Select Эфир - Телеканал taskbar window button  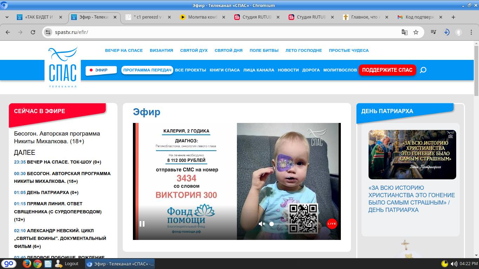click(120, 264)
